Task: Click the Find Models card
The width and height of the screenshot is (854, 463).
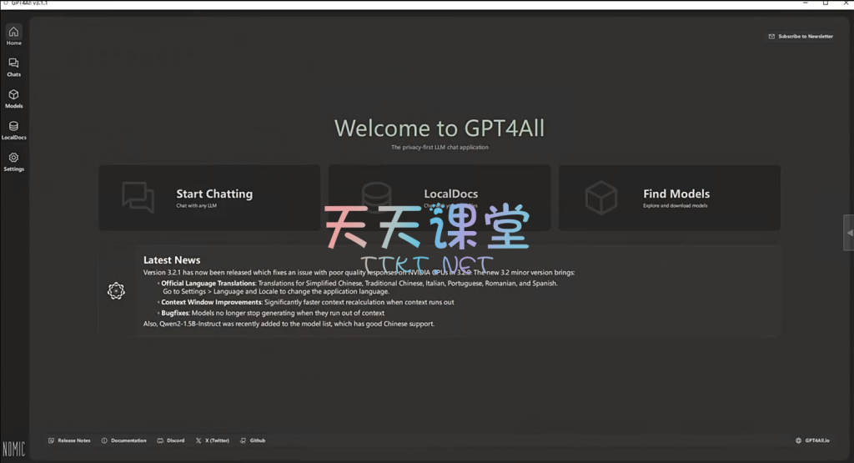Action: (x=670, y=198)
